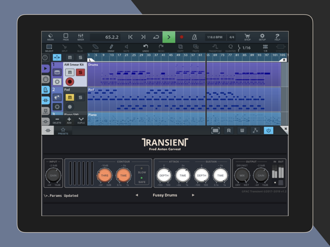The height and width of the screenshot is (247, 330).
Task: Toggle the blue track expand button
Action: tap(57, 57)
